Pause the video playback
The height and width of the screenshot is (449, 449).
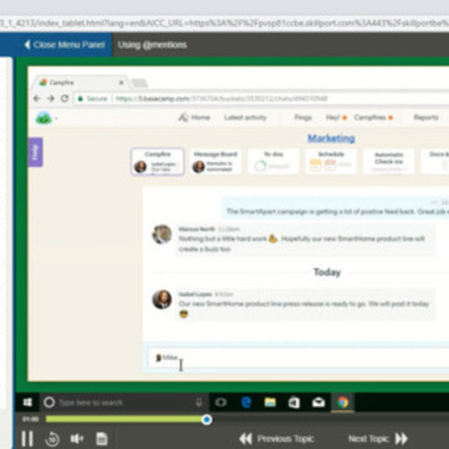28,439
